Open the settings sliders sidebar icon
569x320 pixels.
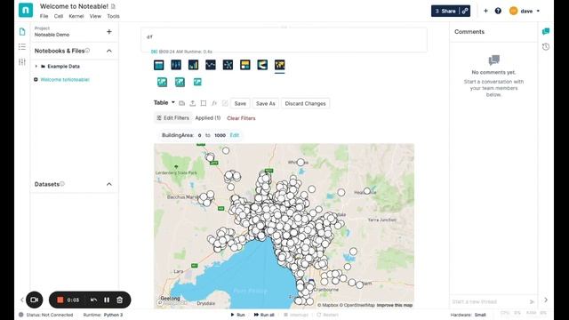22,62
